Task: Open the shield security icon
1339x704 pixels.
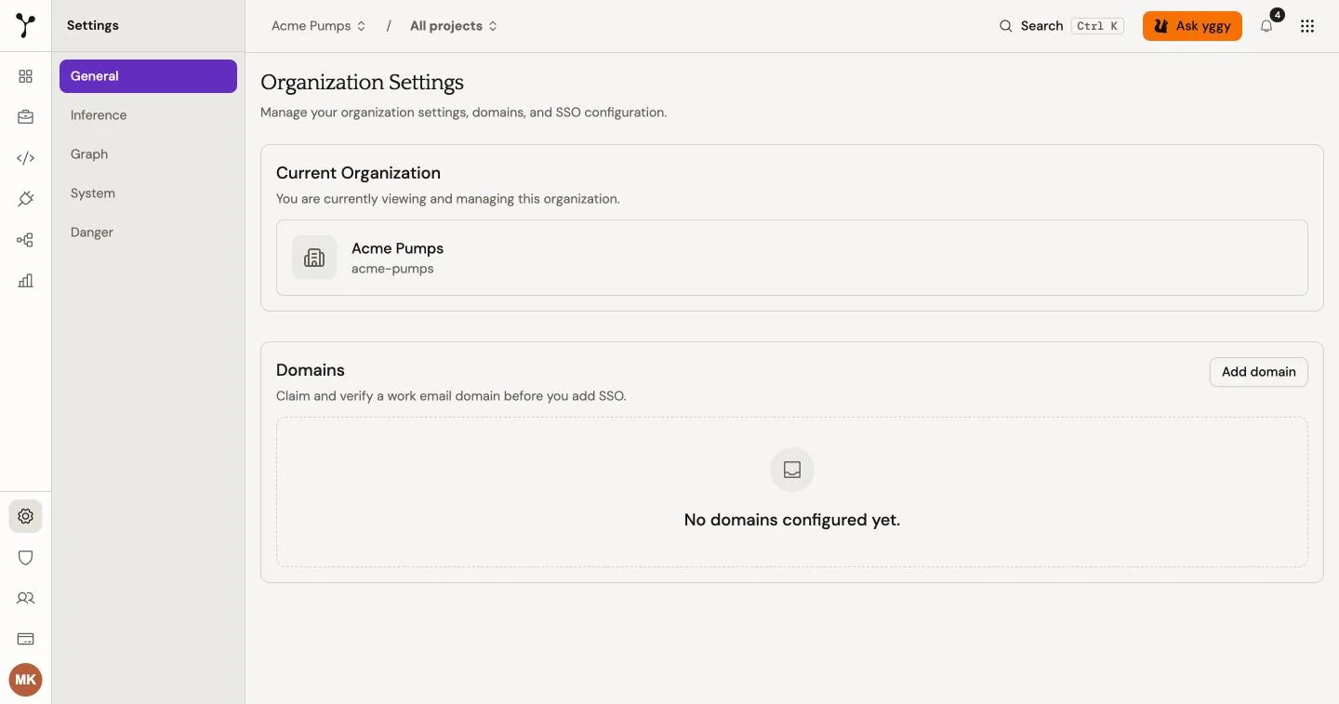Action: point(25,557)
